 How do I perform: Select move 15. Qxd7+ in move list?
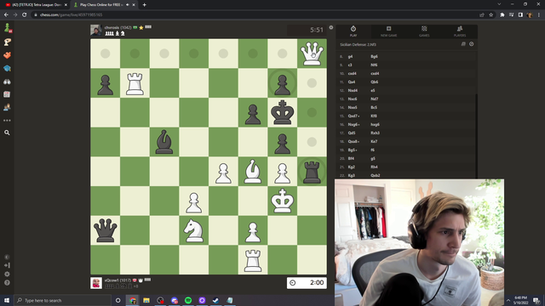353,116
